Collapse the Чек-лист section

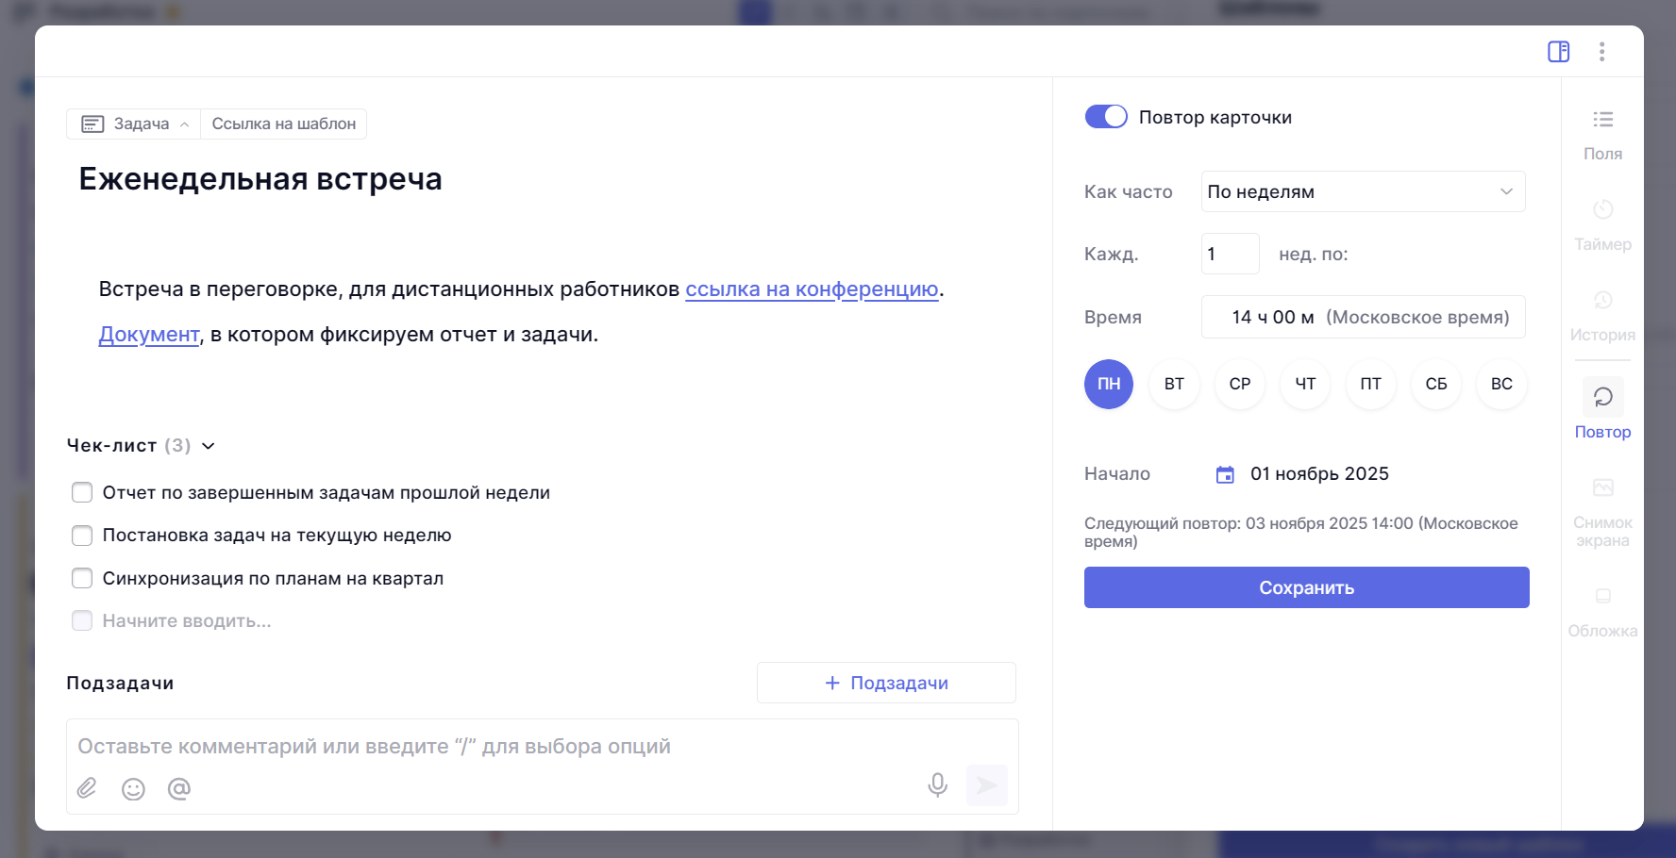tap(209, 445)
